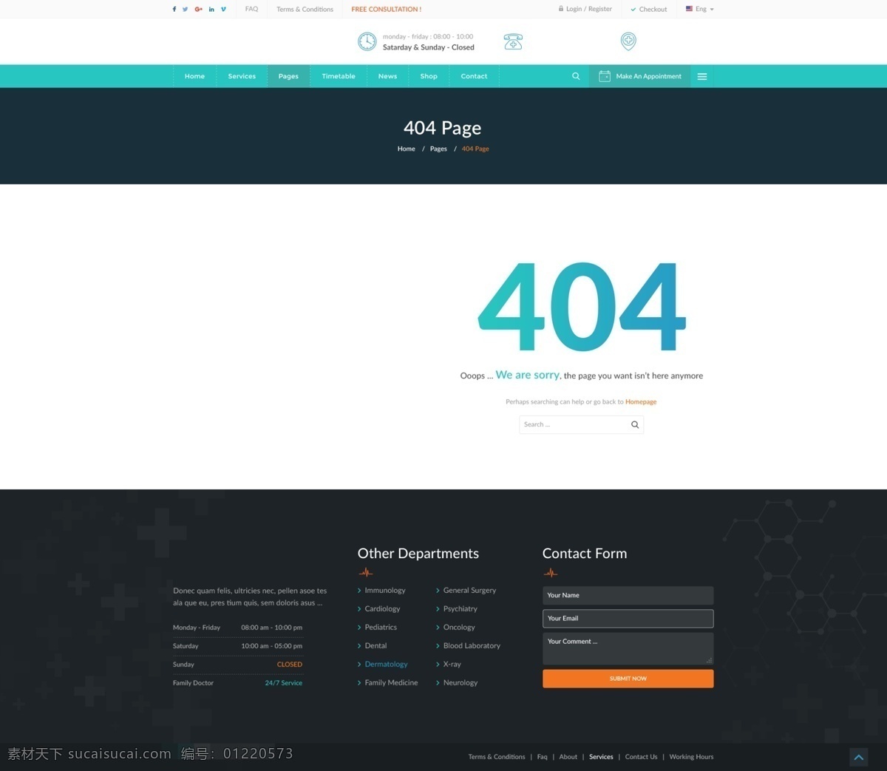Image resolution: width=887 pixels, height=771 pixels.
Task: Click the Vimeo social icon
Action: (223, 10)
